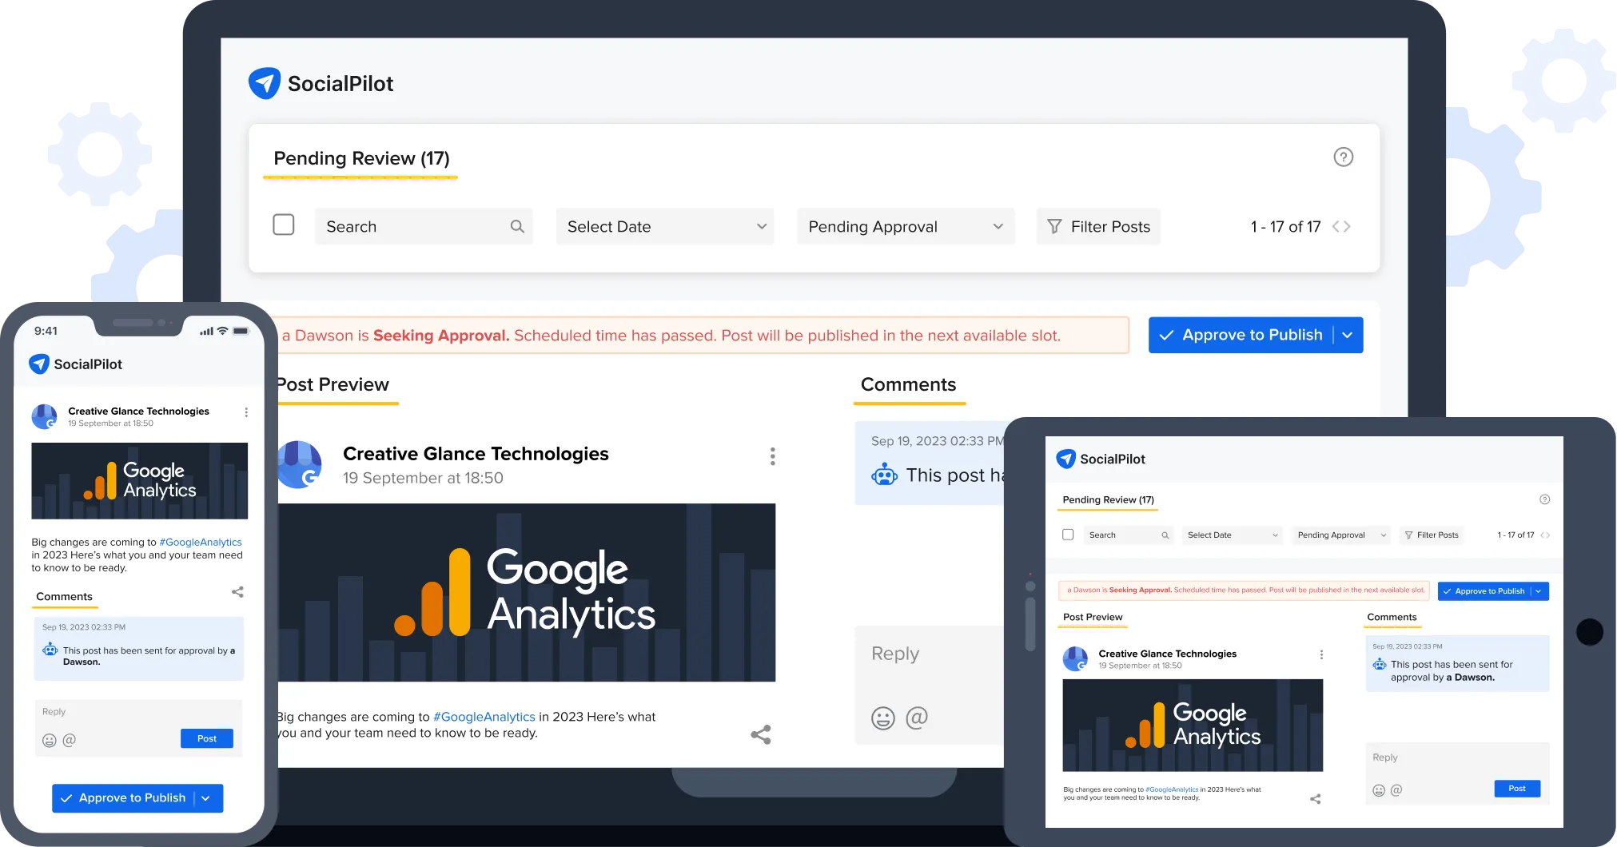This screenshot has width=1617, height=847.
Task: Open the help question mark icon
Action: click(1343, 157)
